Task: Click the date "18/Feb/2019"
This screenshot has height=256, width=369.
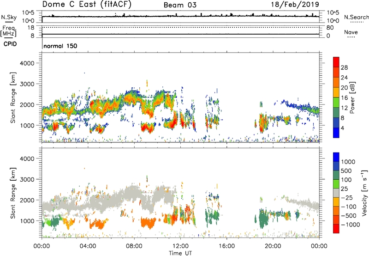Action: tap(295, 4)
